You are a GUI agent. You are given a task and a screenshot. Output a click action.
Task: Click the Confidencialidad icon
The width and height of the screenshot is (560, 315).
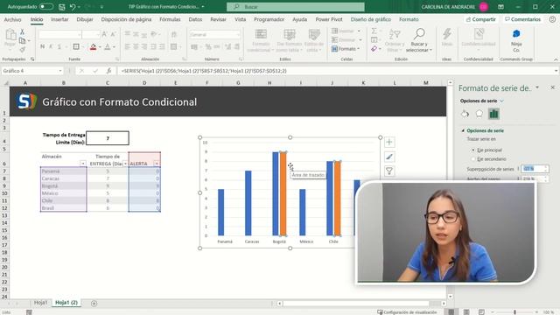[x=479, y=37]
